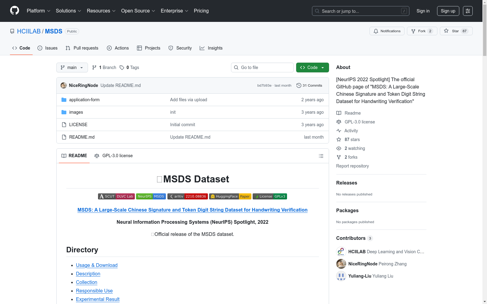Click the NiceRingNode contributor avatar
The height and width of the screenshot is (304, 487).
tap(341, 264)
